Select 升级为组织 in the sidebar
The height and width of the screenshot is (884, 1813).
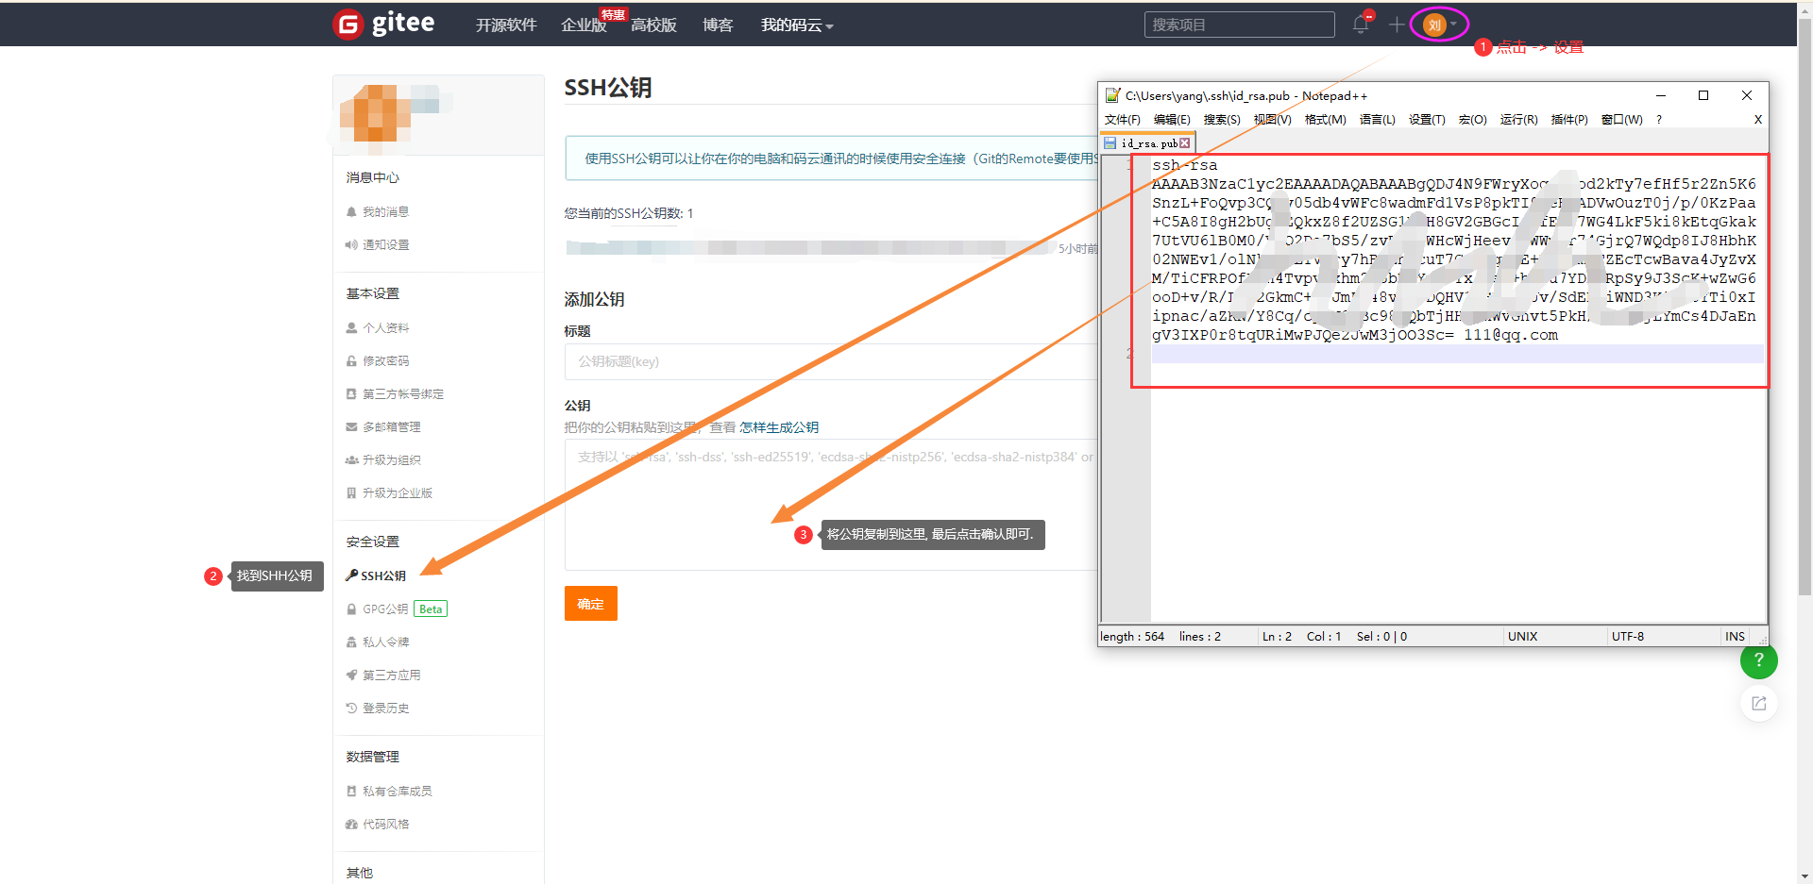click(x=383, y=460)
